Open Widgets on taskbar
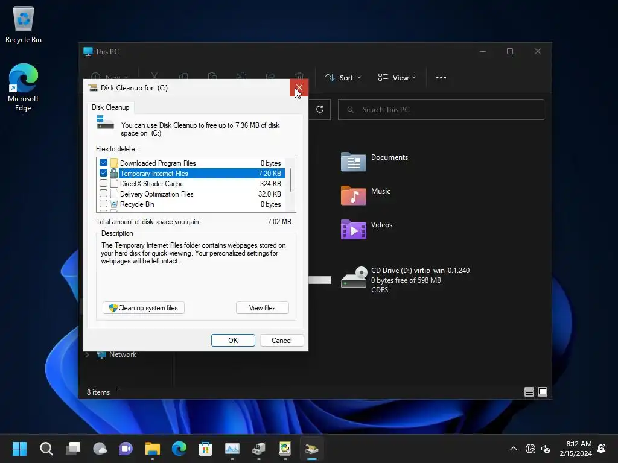618x463 pixels. tap(100, 449)
